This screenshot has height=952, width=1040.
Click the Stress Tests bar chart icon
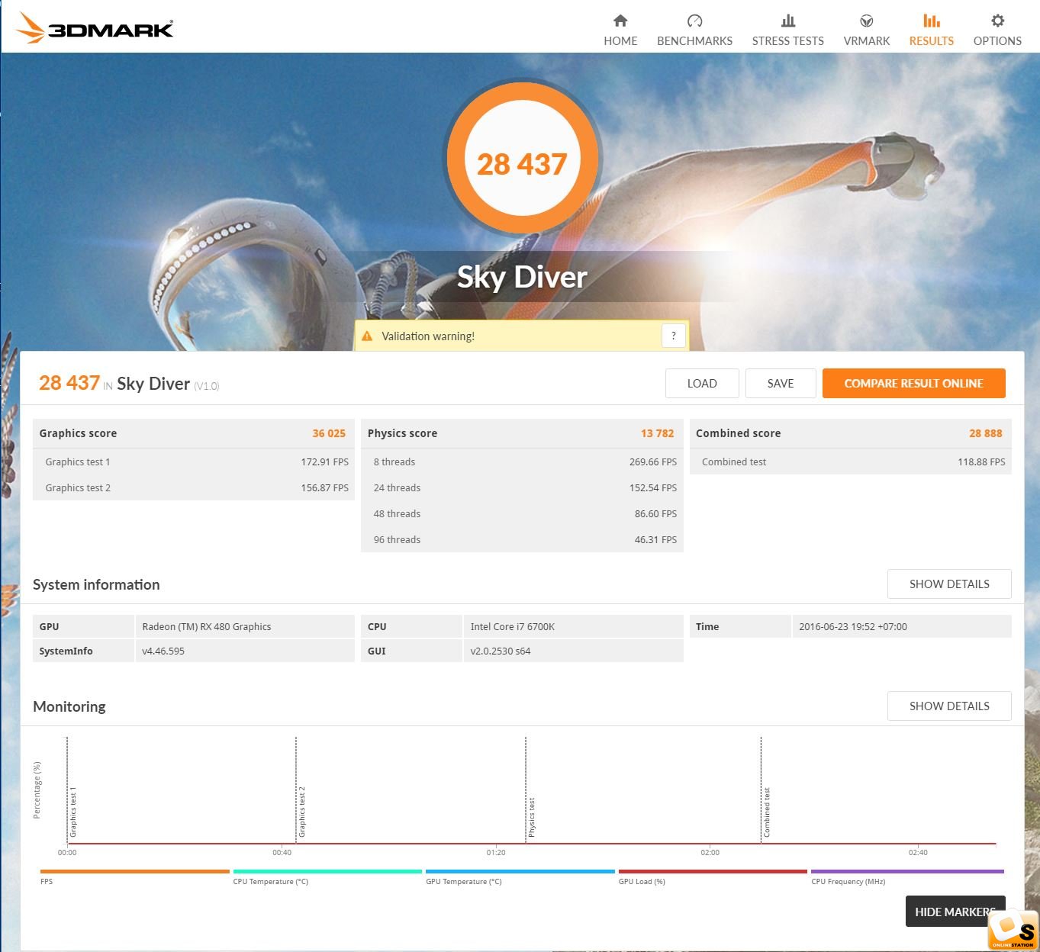[788, 21]
